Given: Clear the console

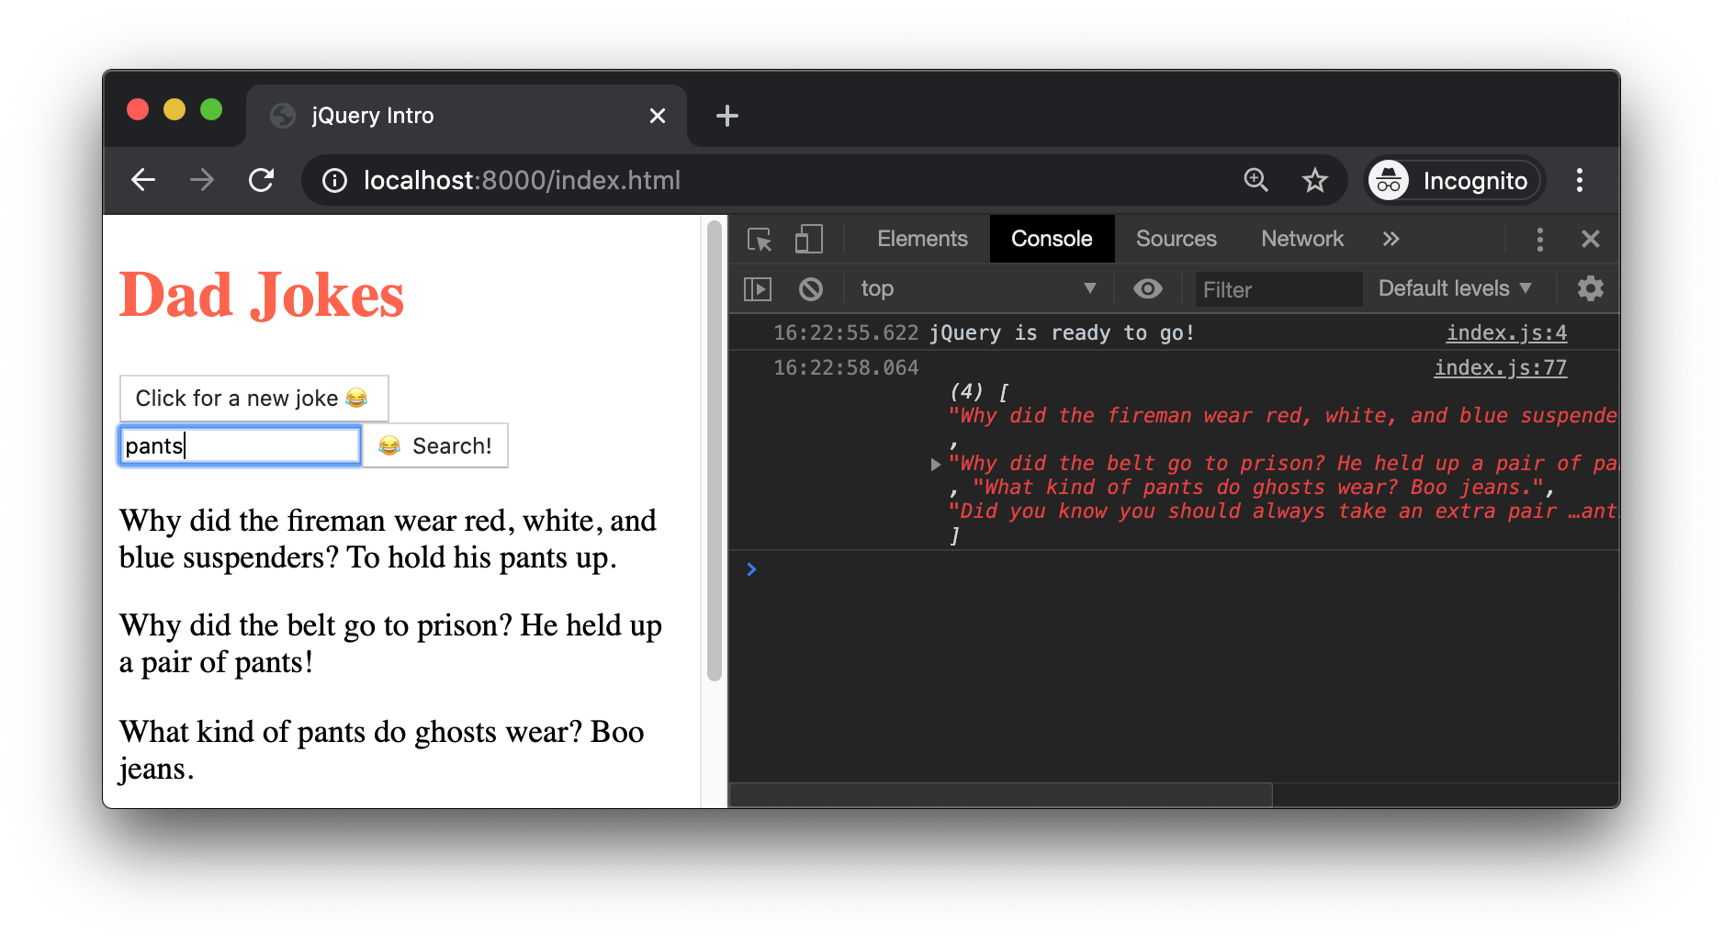Looking at the screenshot, I should 809,288.
